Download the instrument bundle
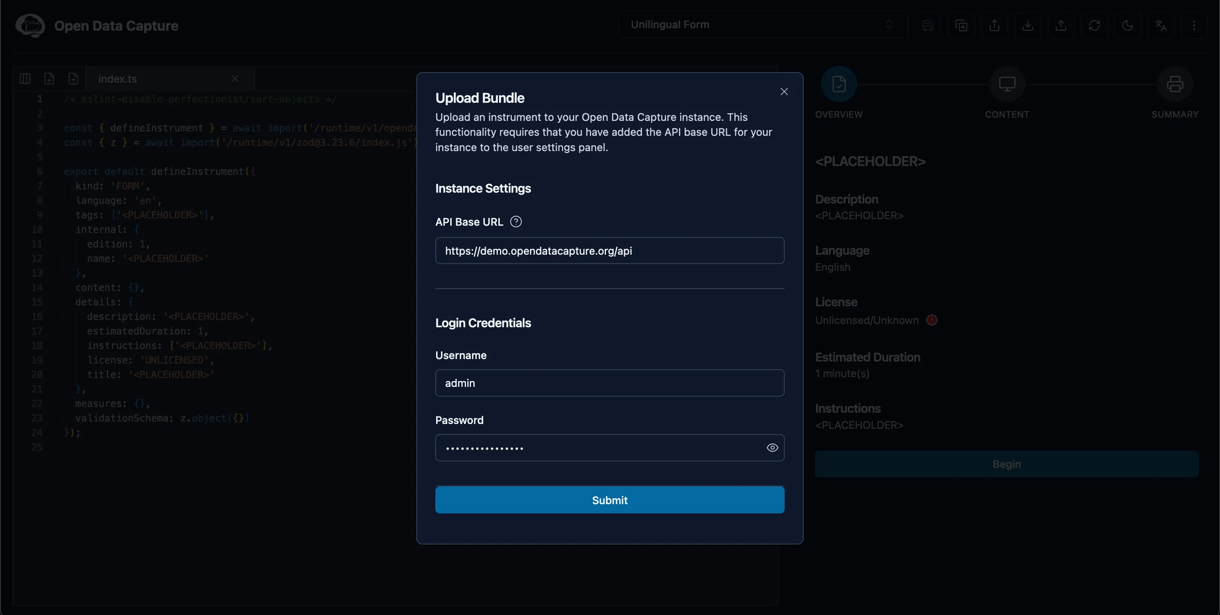1220x615 pixels. [1028, 25]
